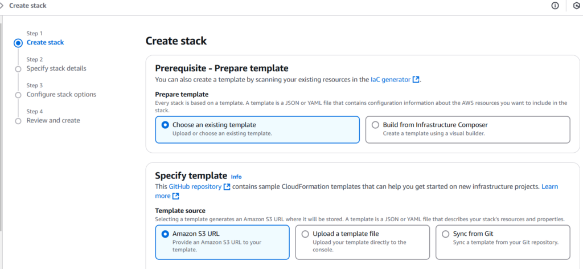
Task: Select Upload a template file option
Action: 306,234
